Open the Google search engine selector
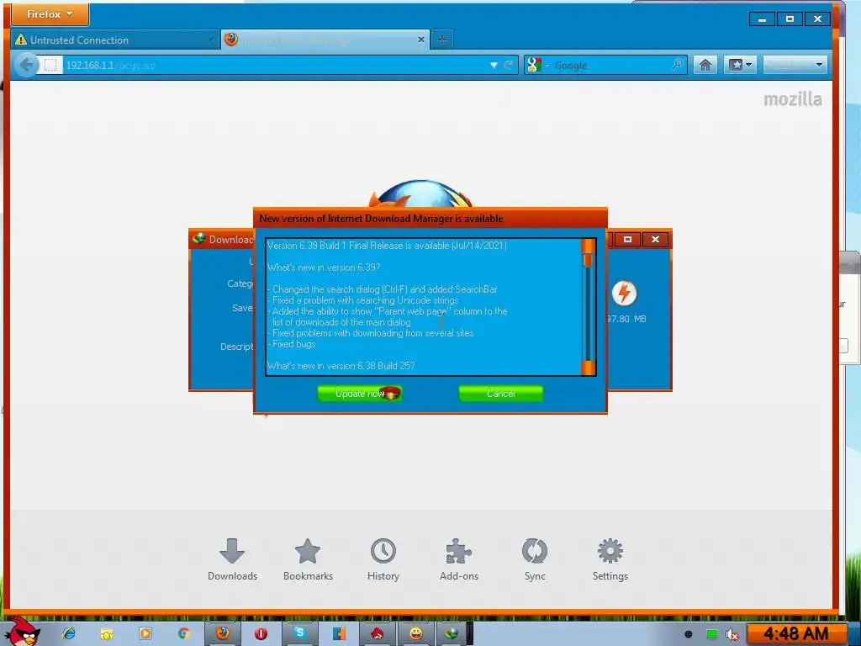861x646 pixels. point(537,65)
